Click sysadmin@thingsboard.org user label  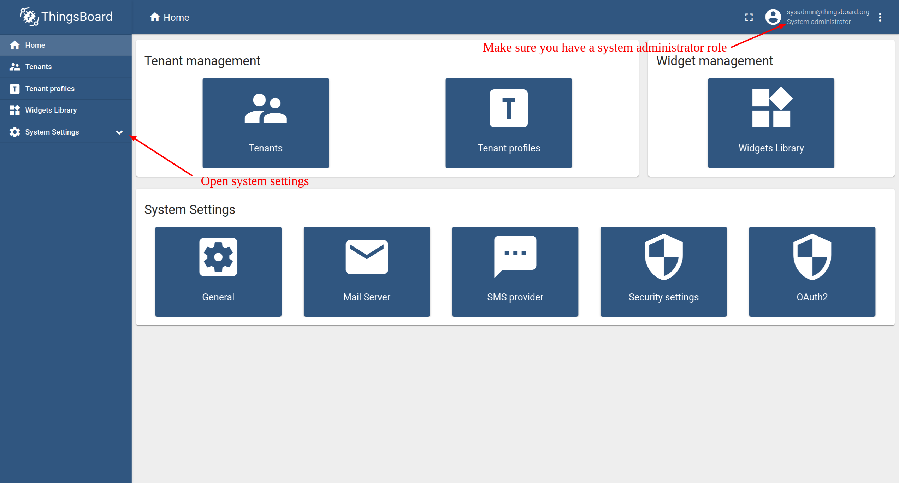(x=828, y=12)
